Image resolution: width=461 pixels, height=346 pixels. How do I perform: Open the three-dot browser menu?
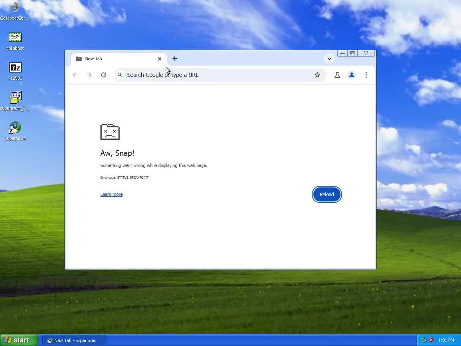click(x=366, y=75)
